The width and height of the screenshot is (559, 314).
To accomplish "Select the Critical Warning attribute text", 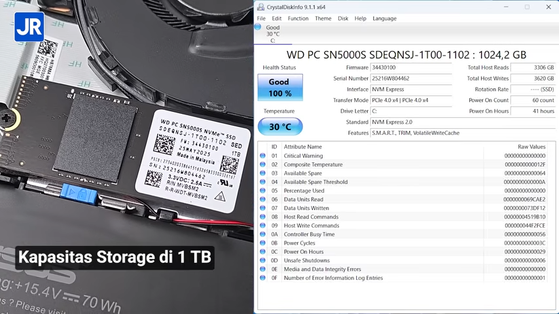I will point(303,156).
